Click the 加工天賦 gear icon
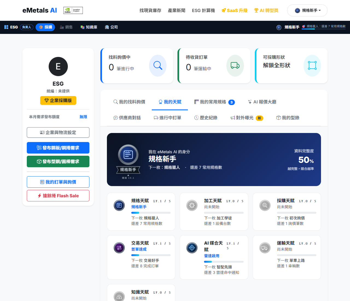Image resolution: width=350 pixels, height=301 pixels. click(x=192, y=205)
